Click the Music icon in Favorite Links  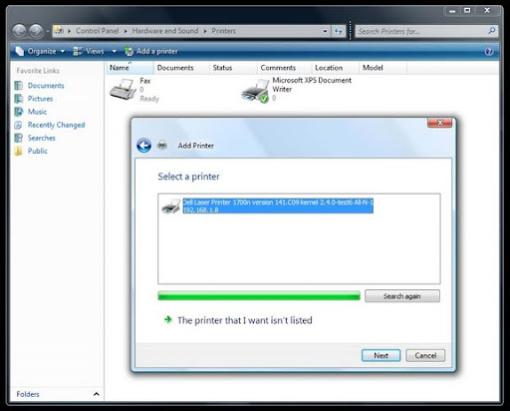(19, 112)
